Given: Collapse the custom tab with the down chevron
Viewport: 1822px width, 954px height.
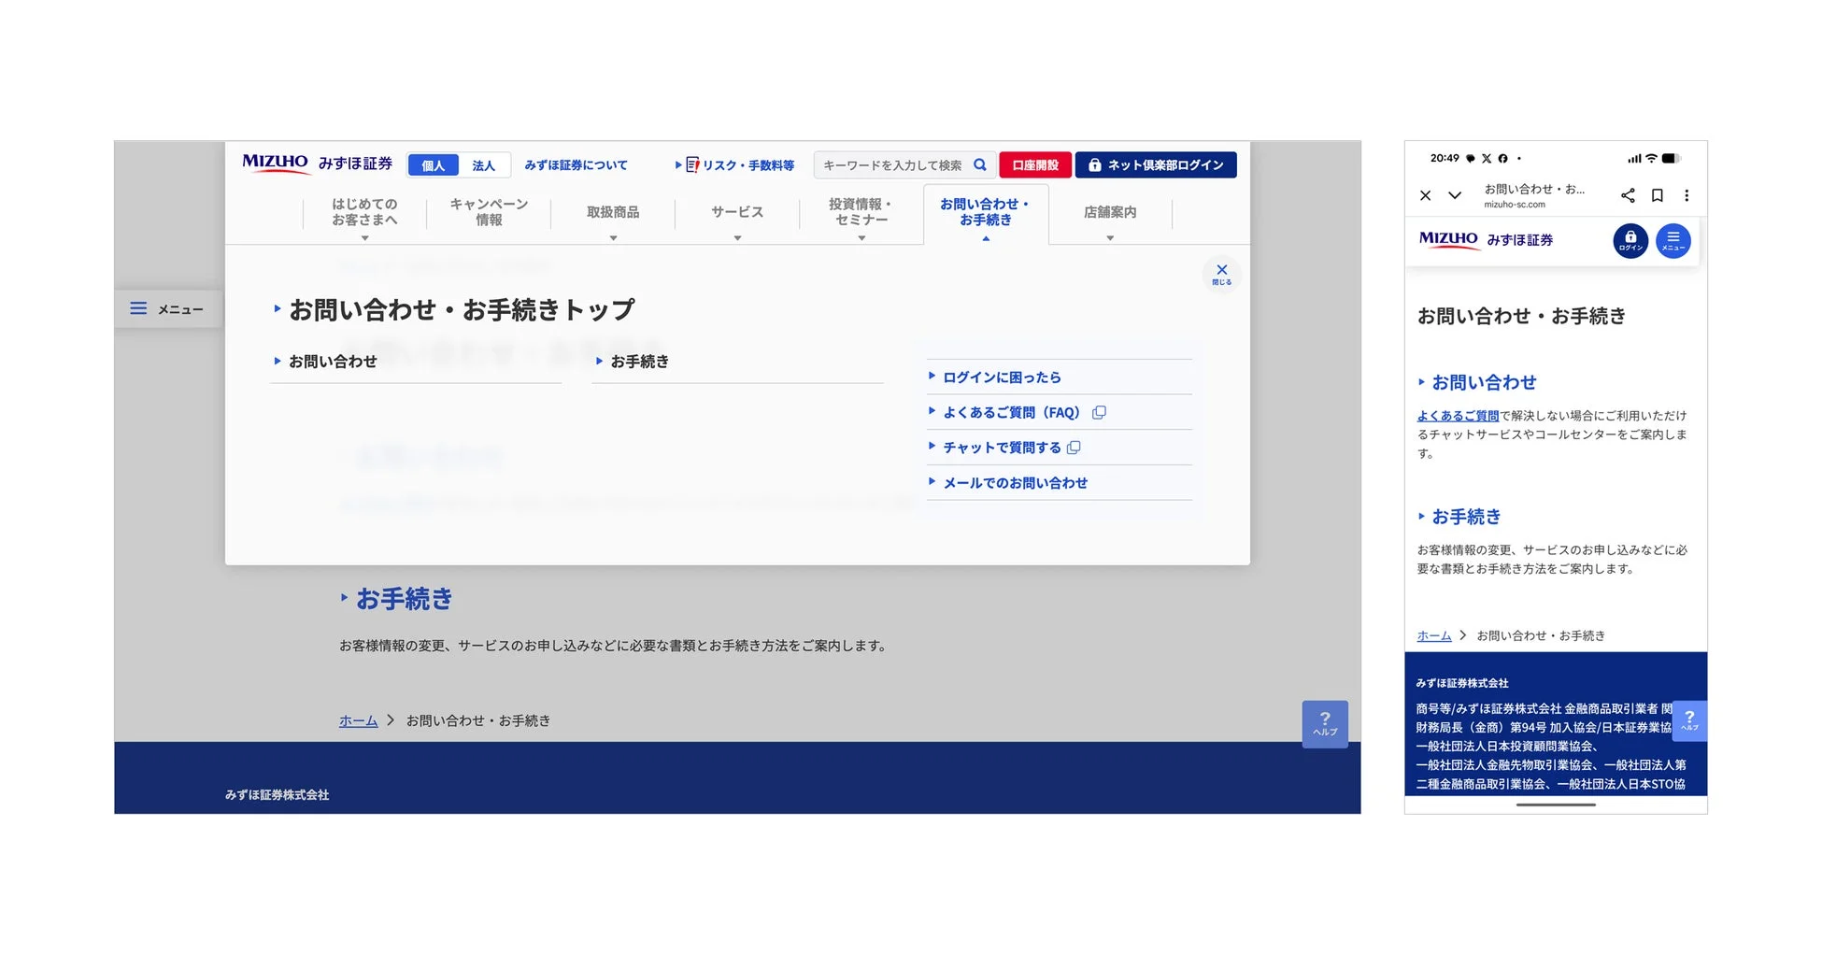Looking at the screenshot, I should (1454, 195).
